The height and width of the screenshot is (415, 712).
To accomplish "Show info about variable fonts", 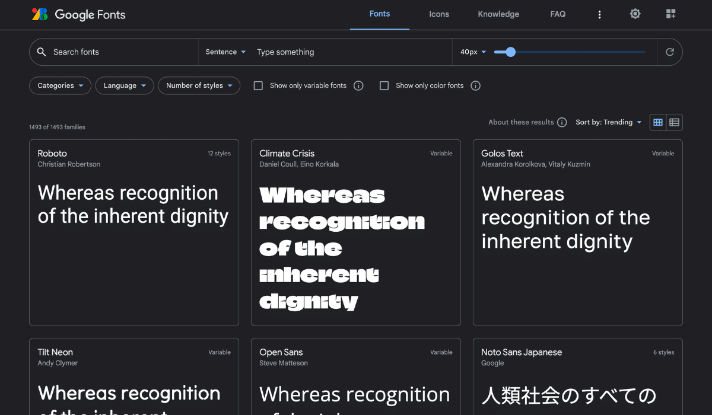I will pos(358,86).
